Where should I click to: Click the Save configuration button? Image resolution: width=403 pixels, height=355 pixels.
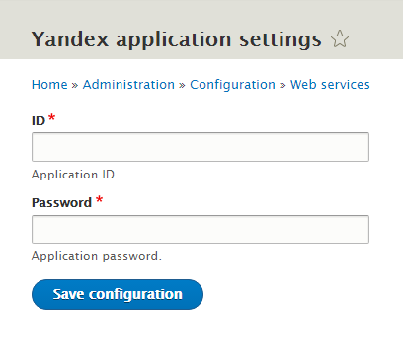pos(118,294)
